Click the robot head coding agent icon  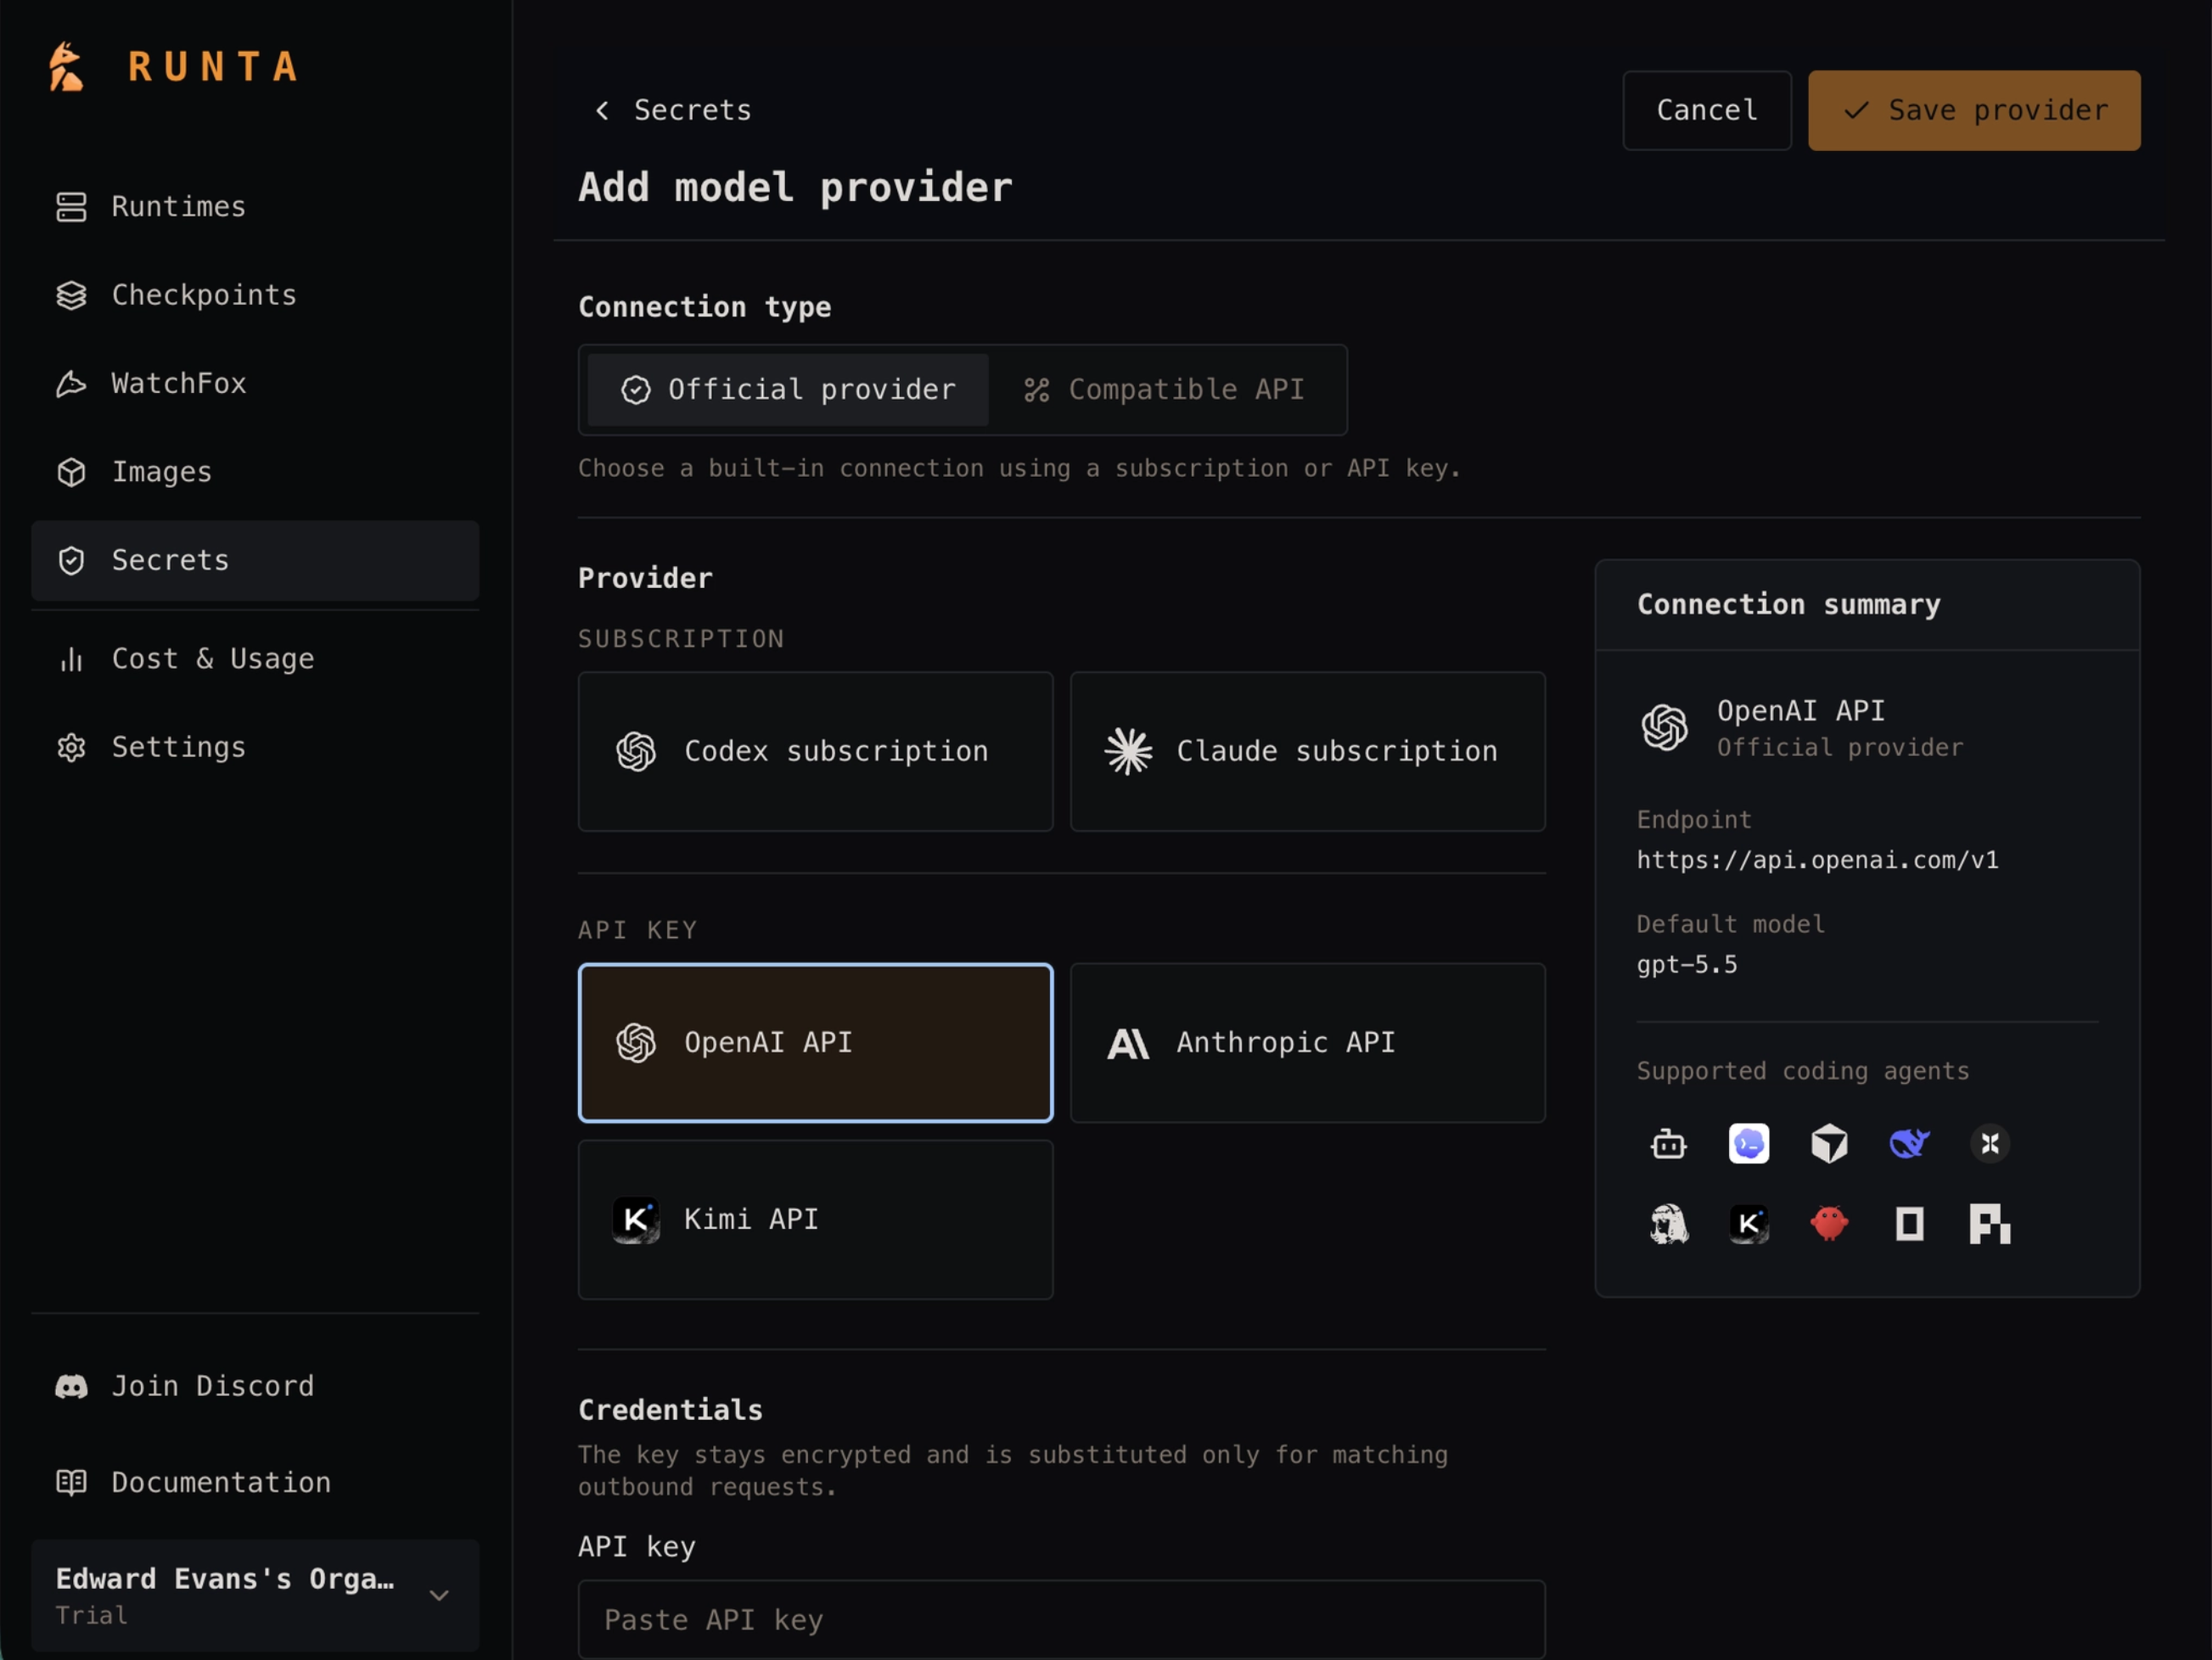coord(1668,1143)
